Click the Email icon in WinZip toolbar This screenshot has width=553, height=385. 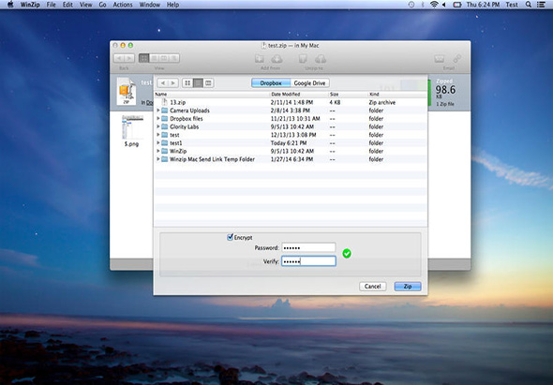(439, 58)
